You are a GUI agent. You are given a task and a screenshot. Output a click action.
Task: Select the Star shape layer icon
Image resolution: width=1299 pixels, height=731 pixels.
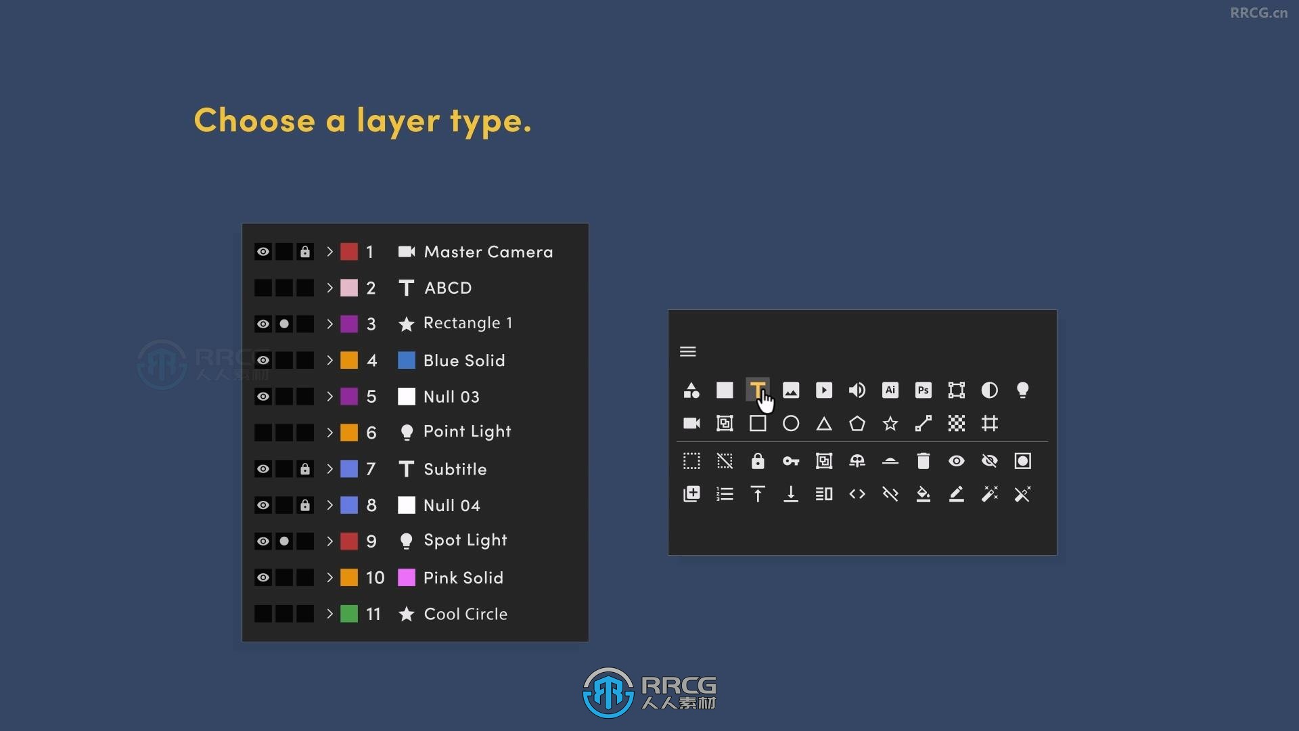coord(890,423)
